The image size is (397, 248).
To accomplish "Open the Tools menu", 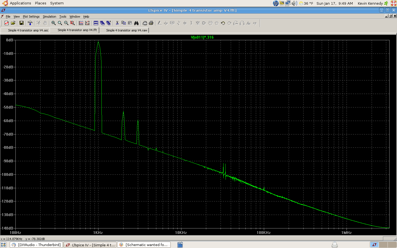I will pyautogui.click(x=63, y=17).
